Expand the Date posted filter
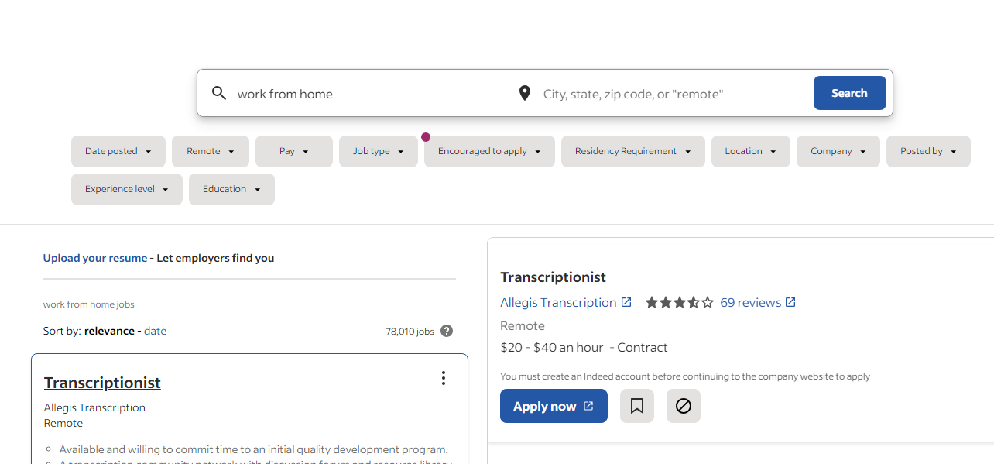This screenshot has width=994, height=464. tap(118, 151)
